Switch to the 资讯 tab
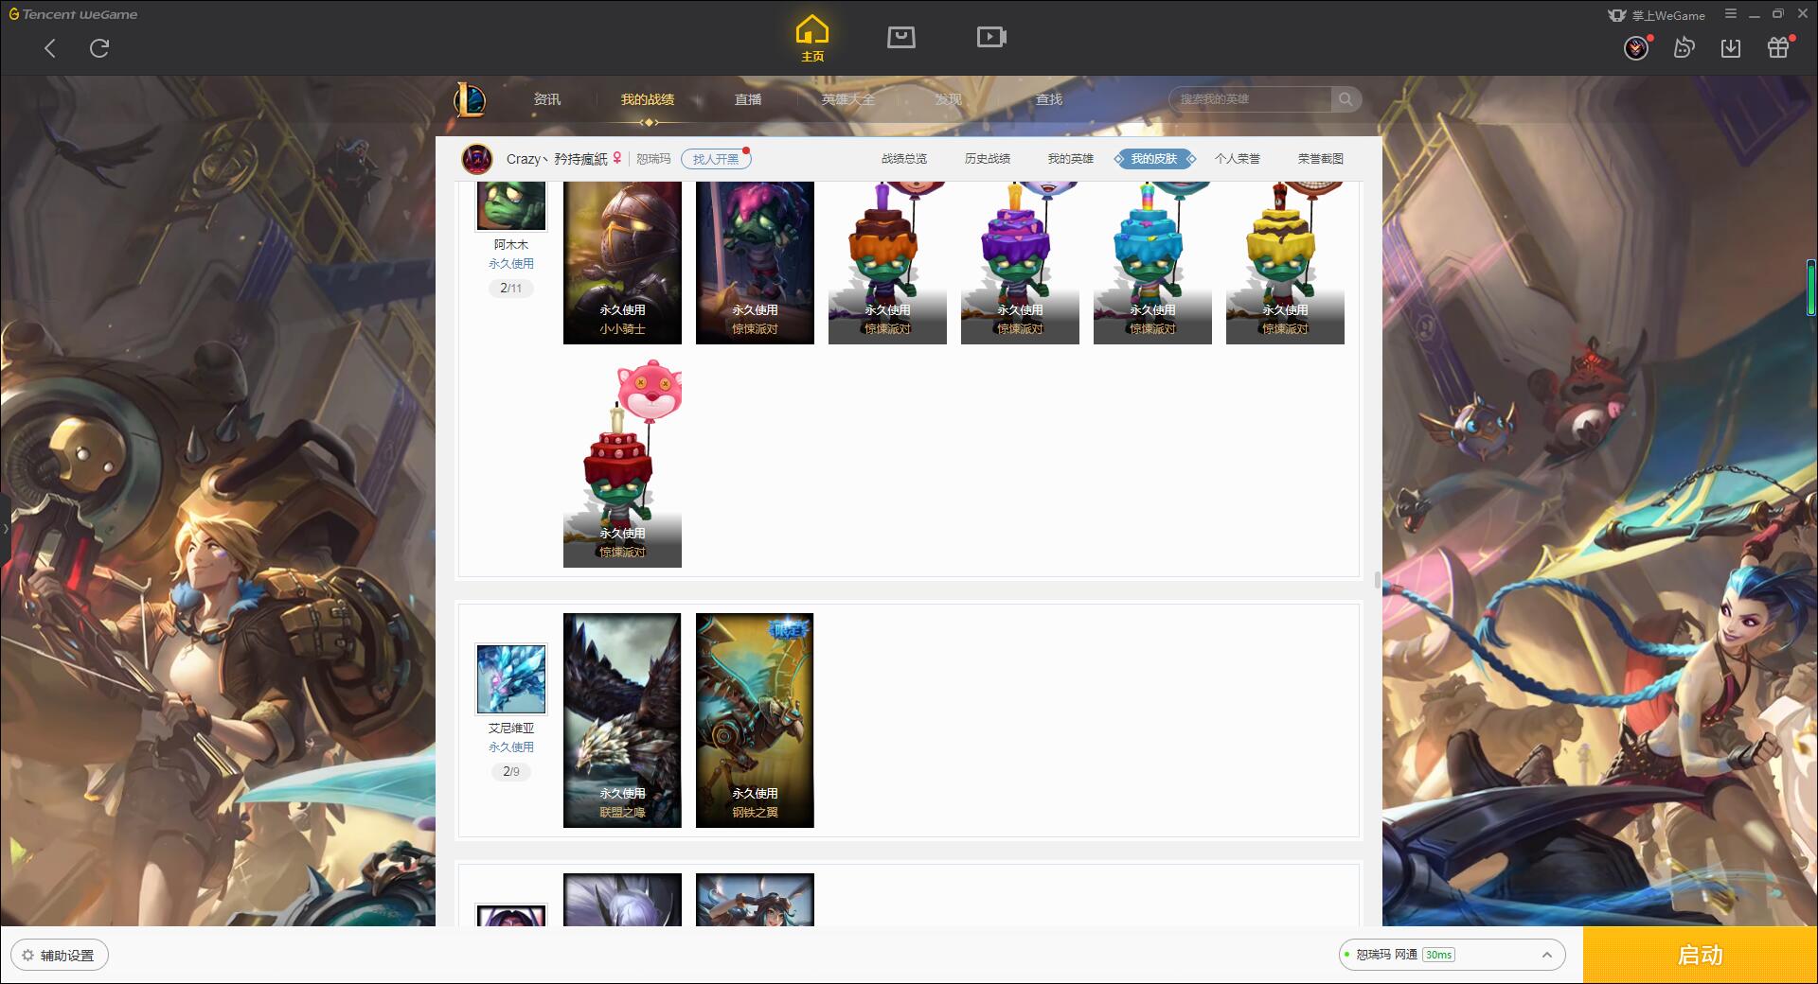Screen dimensions: 1818x984 (547, 99)
